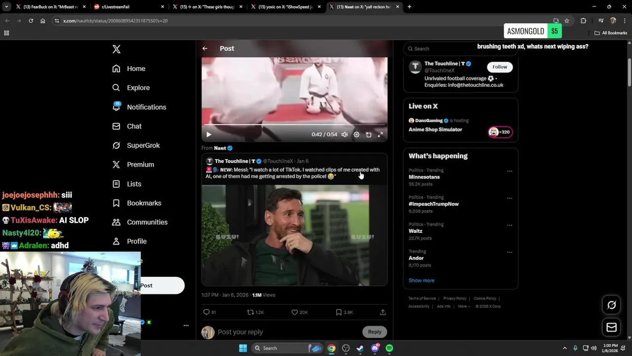Open Explore in the sidebar

131,88
